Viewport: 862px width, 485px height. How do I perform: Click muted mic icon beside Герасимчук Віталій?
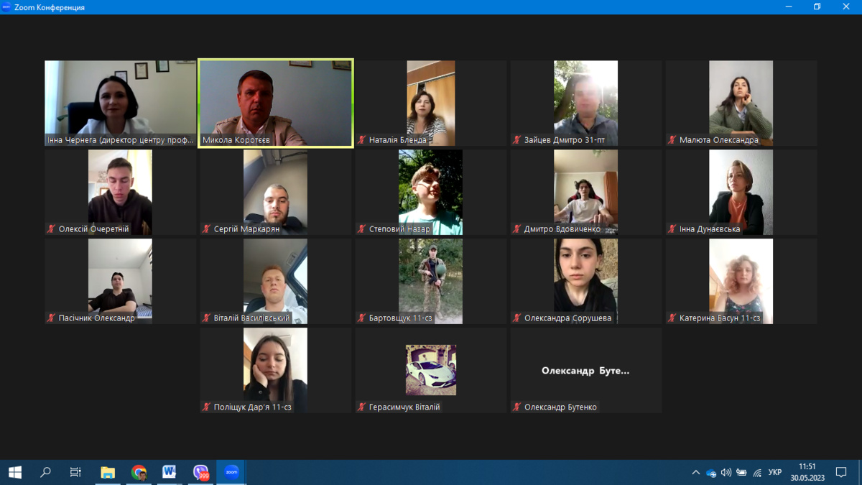point(362,407)
